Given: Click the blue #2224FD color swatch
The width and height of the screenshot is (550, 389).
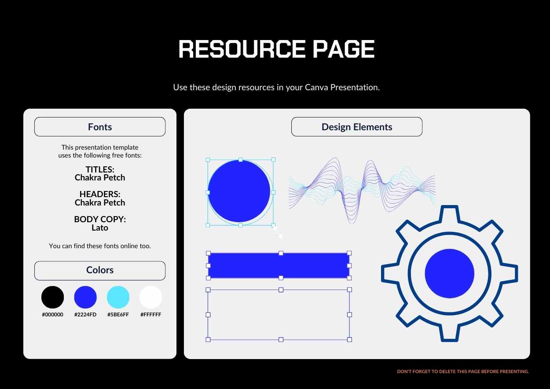Looking at the screenshot, I should click(85, 297).
